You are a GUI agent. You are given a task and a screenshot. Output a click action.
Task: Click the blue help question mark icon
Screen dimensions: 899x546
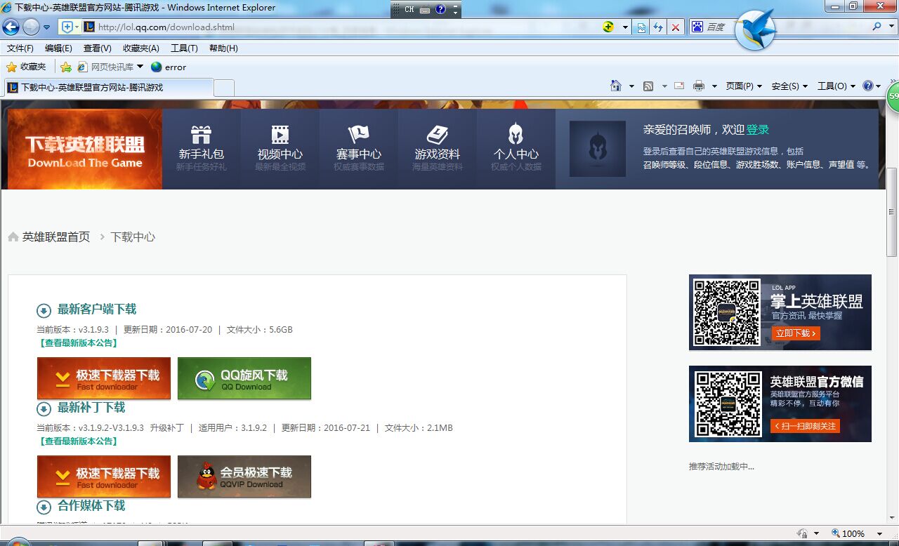[868, 86]
